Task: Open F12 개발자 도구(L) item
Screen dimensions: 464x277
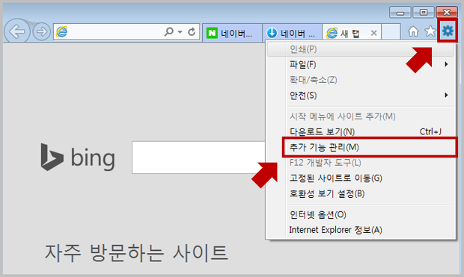Action: point(361,163)
